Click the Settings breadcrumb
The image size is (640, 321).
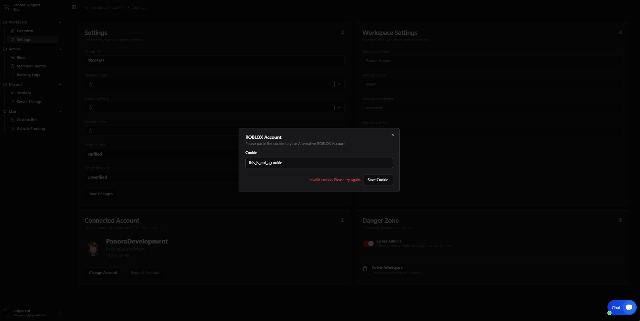click(x=139, y=7)
